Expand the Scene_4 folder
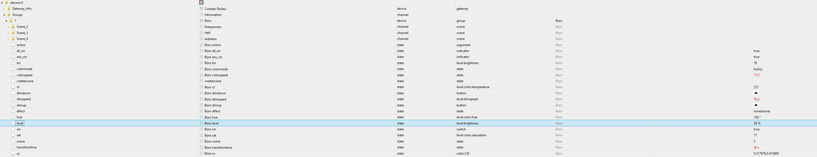The image size is (817, 157). click(9, 39)
